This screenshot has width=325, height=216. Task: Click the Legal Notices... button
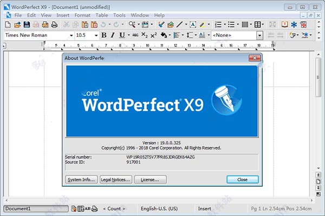116,180
